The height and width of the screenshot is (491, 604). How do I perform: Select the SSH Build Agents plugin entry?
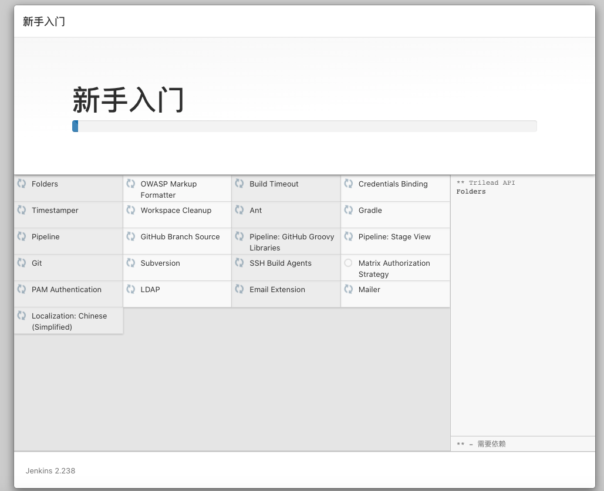point(280,263)
